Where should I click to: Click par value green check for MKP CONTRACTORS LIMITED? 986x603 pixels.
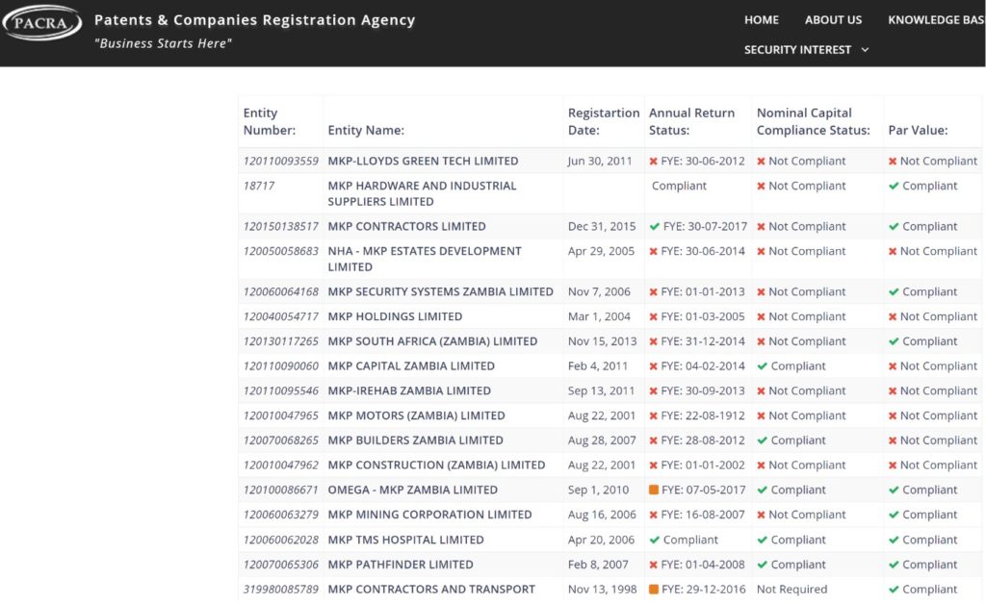(894, 226)
